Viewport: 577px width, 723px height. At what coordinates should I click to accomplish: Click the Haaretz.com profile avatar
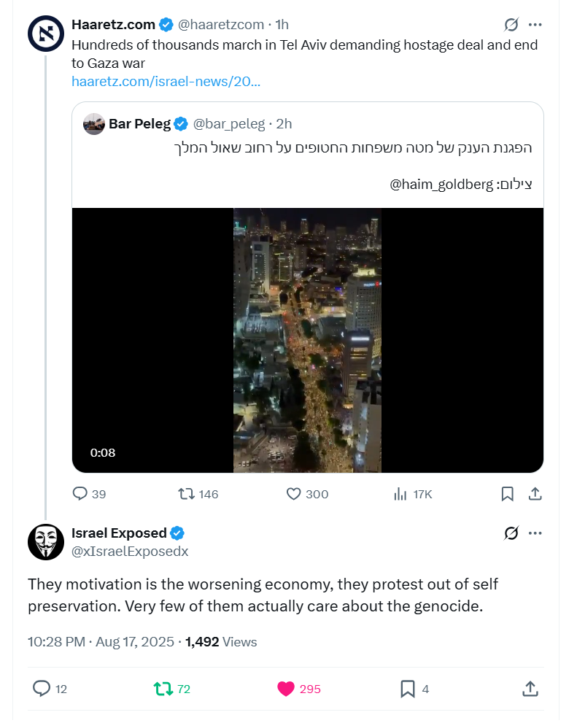(x=45, y=33)
